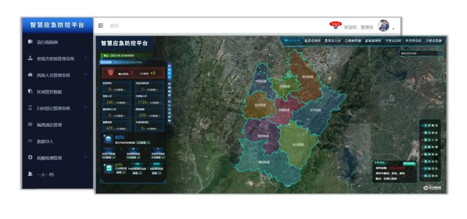467x219 pixels.
Task: Toggle 重点点位 in the map legend
Action: point(430,162)
